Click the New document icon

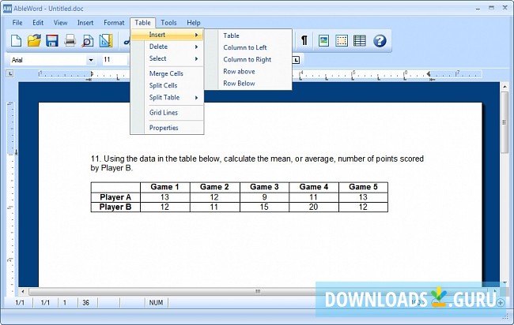click(x=16, y=41)
